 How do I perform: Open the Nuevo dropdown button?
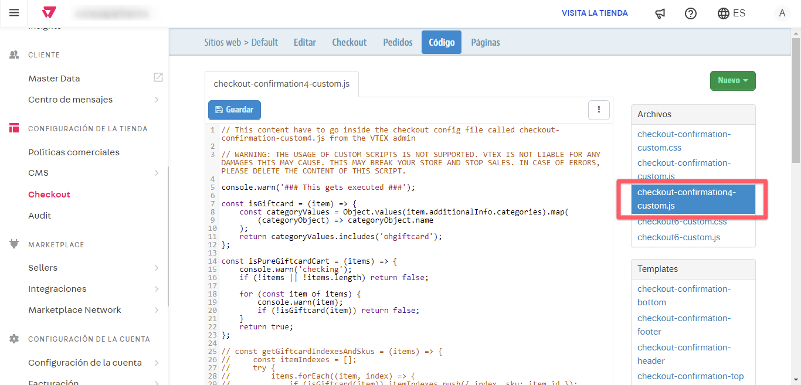pos(732,81)
